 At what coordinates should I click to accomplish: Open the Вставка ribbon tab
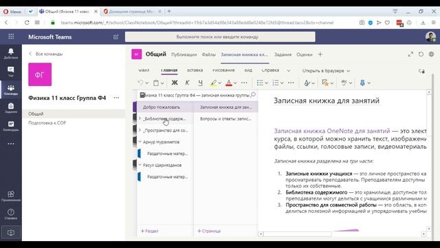pyautogui.click(x=195, y=70)
